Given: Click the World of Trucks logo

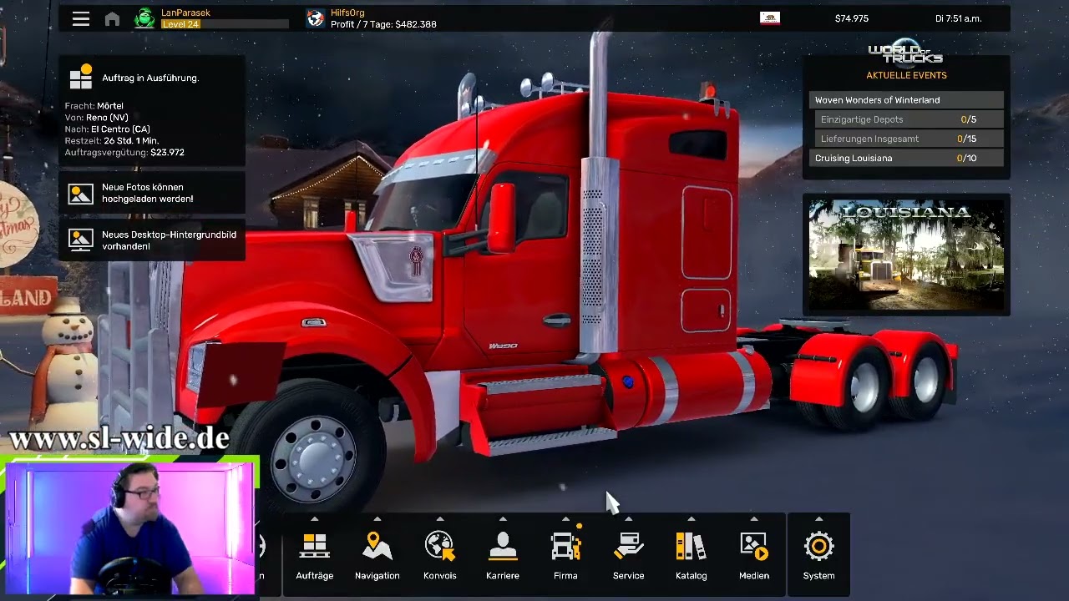Looking at the screenshot, I should click(x=906, y=52).
